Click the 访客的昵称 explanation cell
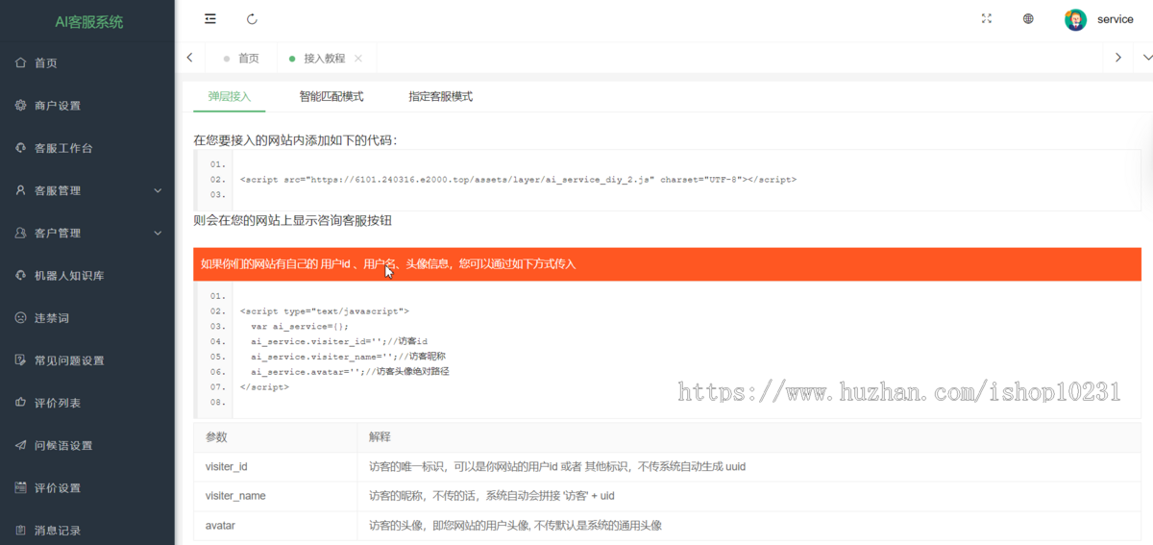 (749, 496)
